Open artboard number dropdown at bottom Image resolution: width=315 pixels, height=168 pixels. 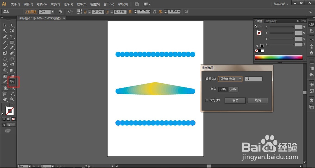point(52,166)
